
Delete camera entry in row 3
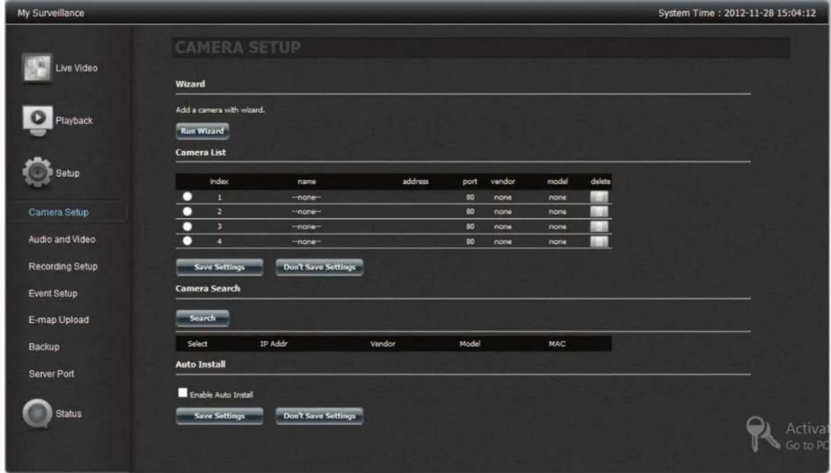tap(599, 226)
